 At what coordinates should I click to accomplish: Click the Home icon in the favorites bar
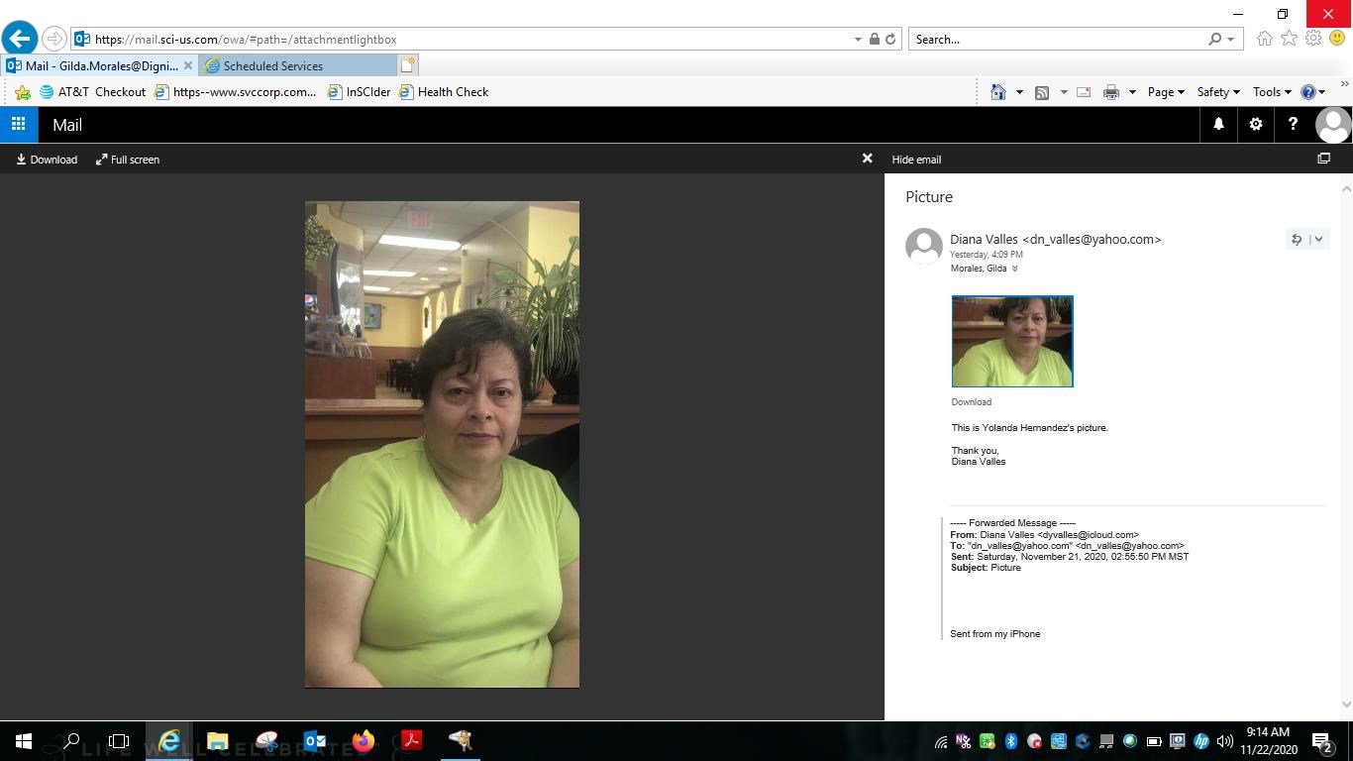pos(998,91)
